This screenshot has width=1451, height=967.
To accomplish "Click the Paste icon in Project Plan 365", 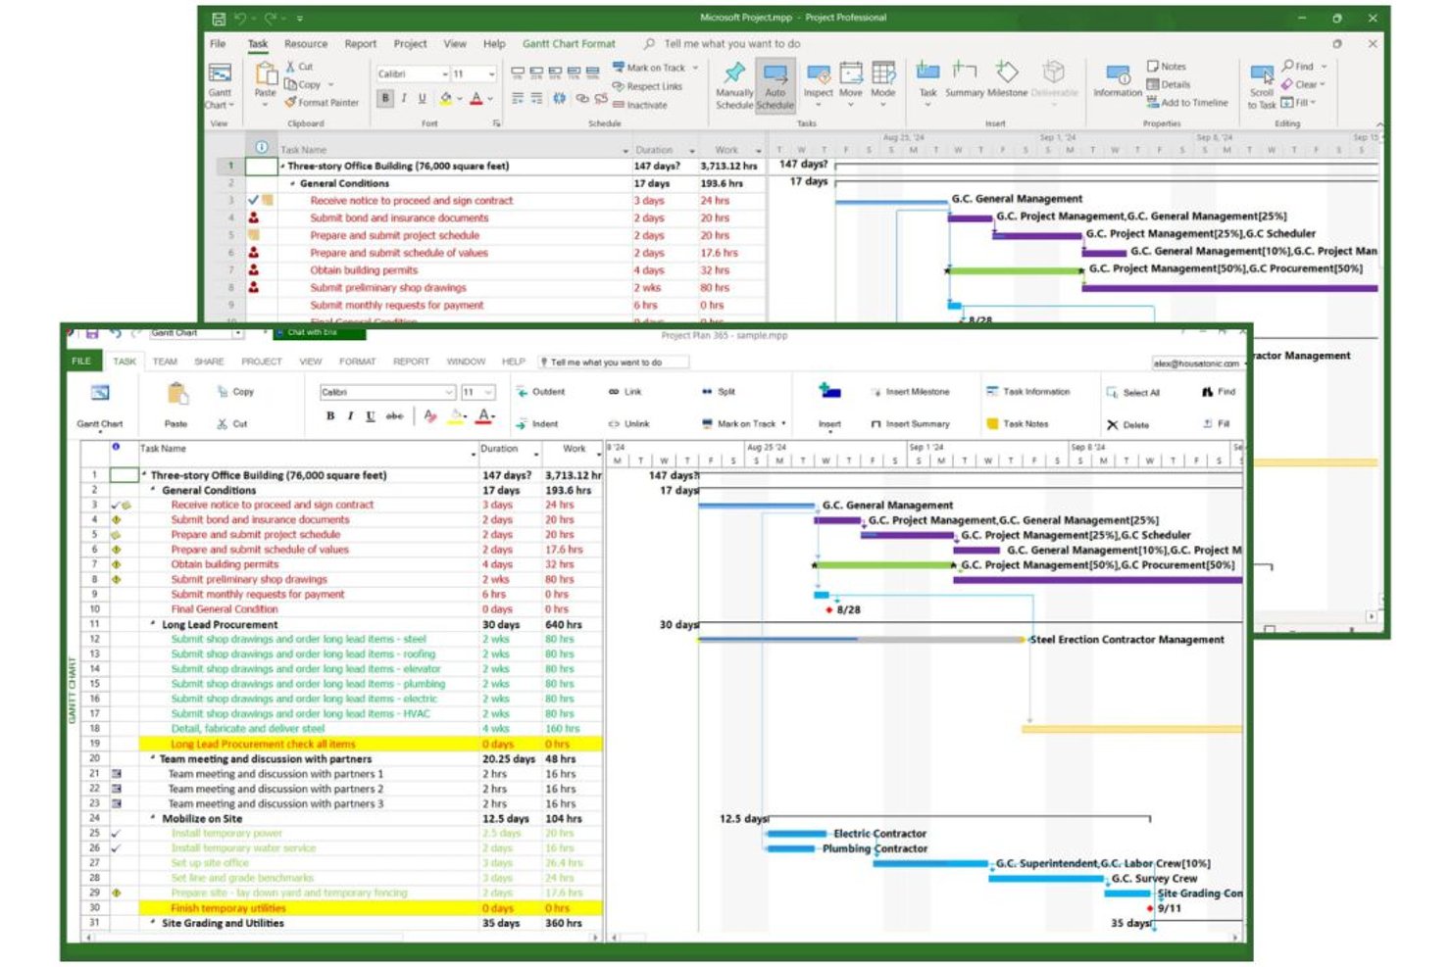I will (x=176, y=395).
